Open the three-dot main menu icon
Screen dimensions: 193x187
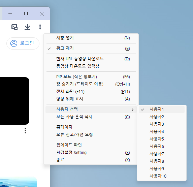coord(40,27)
